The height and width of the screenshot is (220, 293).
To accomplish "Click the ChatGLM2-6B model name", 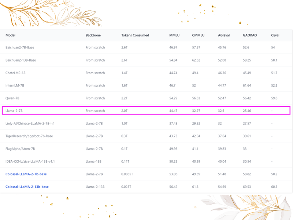I will 15,73.
